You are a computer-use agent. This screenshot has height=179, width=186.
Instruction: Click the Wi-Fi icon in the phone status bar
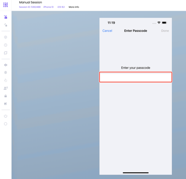pos(159,22)
